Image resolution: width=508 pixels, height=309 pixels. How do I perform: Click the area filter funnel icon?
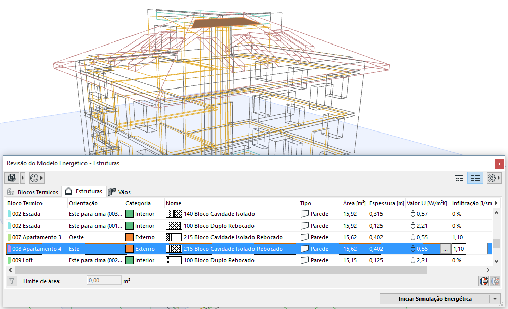tap(11, 281)
